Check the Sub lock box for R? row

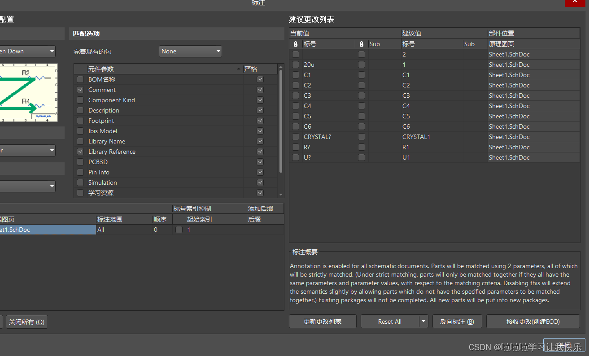pos(362,147)
